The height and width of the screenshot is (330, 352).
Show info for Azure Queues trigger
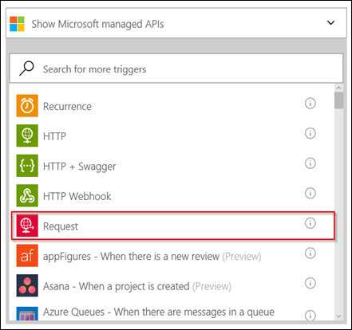310,315
